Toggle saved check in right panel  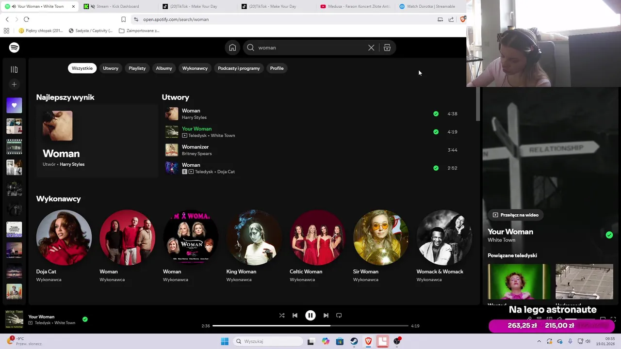tap(609, 235)
